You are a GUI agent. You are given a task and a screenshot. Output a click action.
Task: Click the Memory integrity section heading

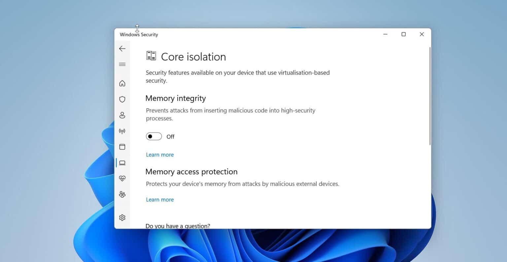point(176,98)
